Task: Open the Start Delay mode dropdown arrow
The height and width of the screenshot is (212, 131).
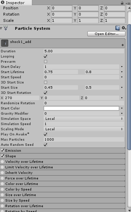Action: tap(122, 67)
